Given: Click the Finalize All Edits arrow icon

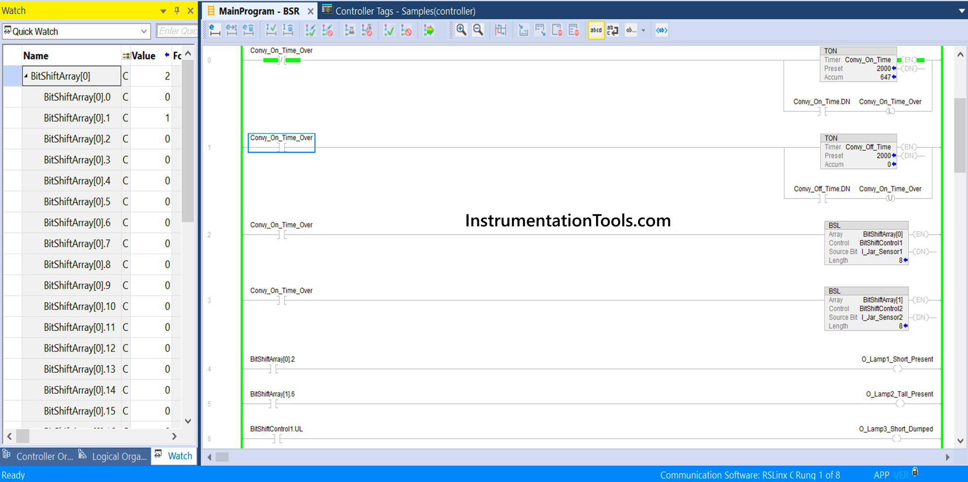Looking at the screenshot, I should coord(429,30).
